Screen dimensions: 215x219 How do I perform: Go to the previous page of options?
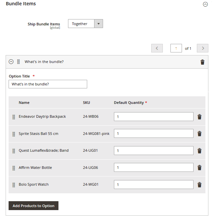tap(157, 48)
